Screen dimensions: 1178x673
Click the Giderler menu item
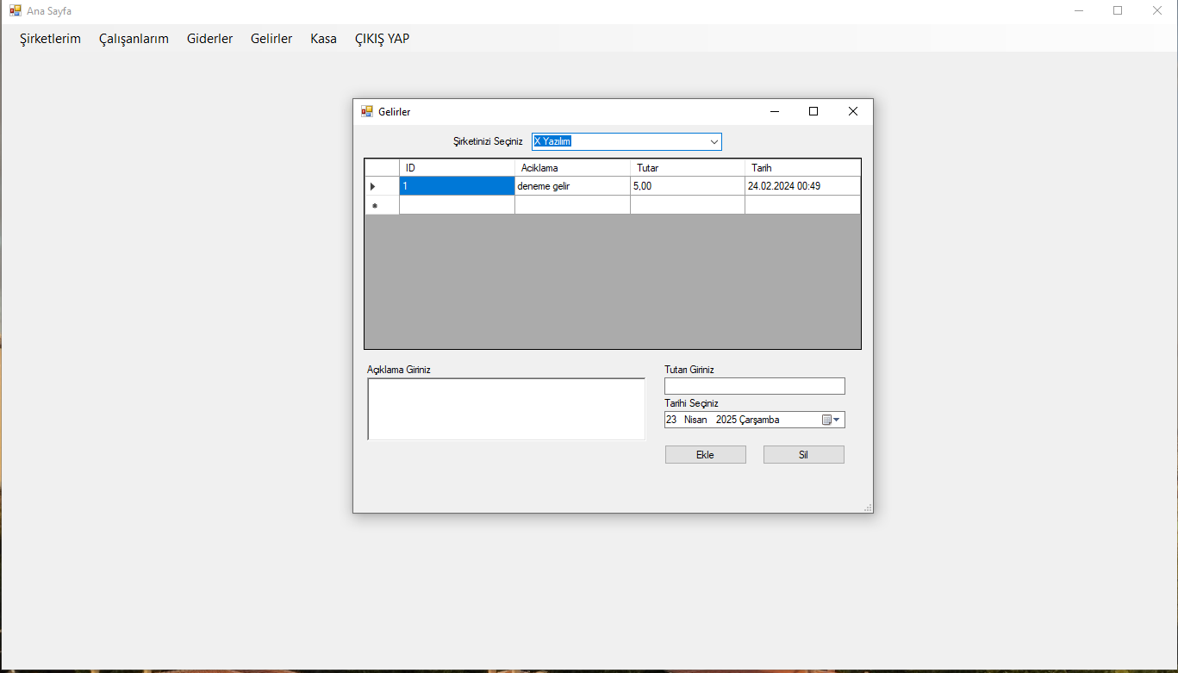point(209,39)
